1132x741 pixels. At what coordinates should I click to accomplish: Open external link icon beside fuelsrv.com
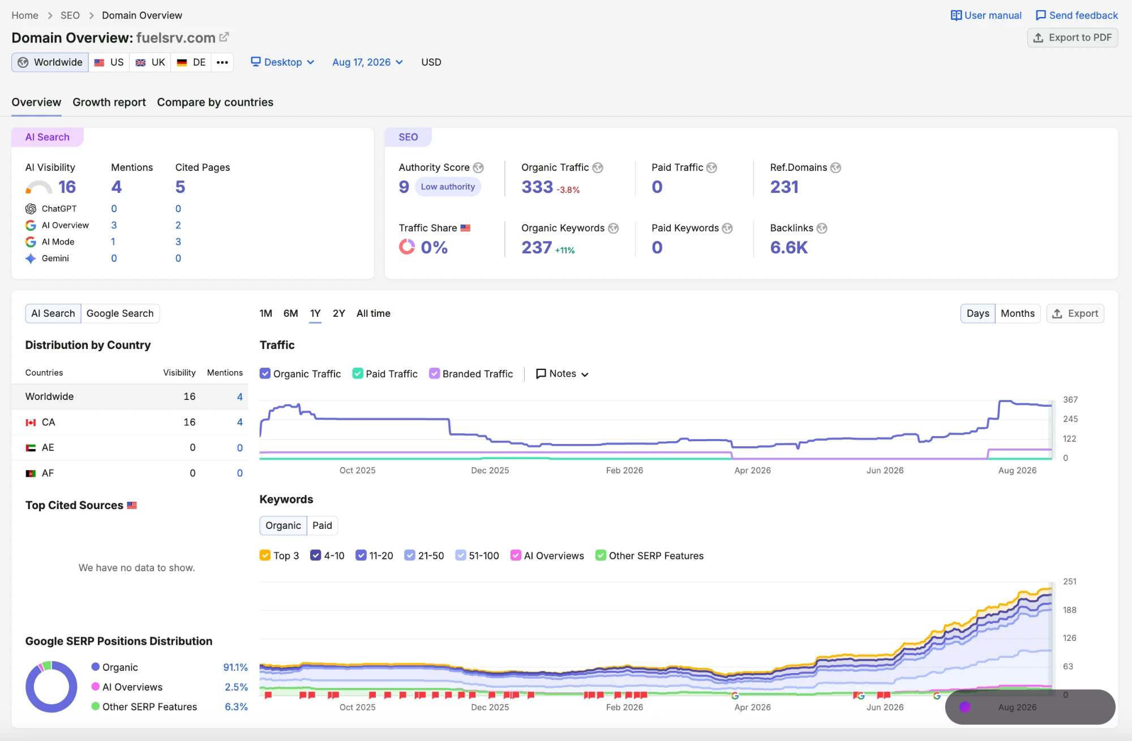click(224, 37)
